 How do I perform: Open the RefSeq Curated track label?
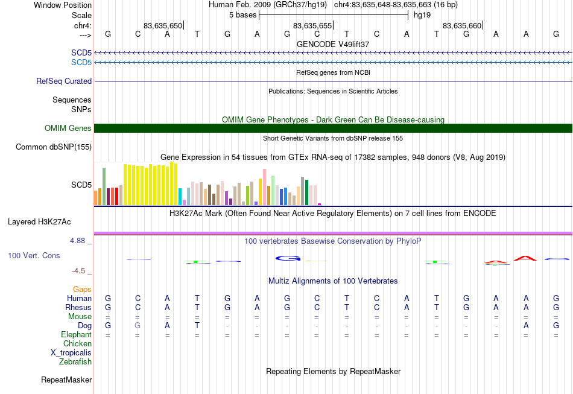coord(64,81)
